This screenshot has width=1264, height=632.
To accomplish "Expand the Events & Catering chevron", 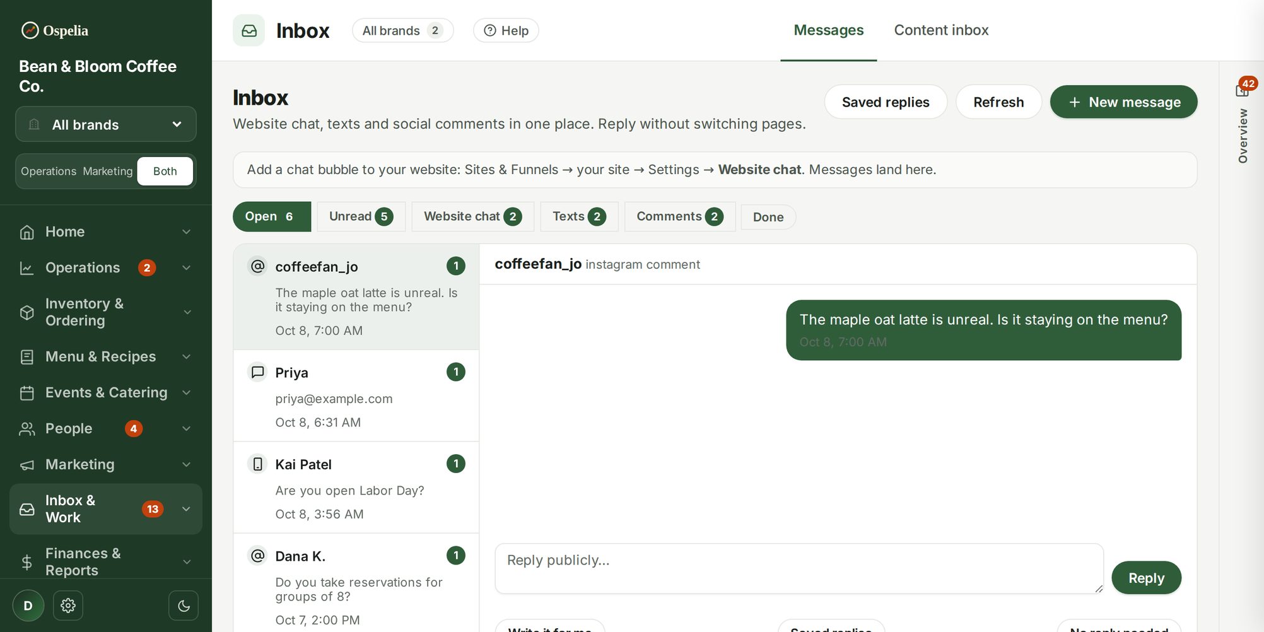I will (x=187, y=393).
